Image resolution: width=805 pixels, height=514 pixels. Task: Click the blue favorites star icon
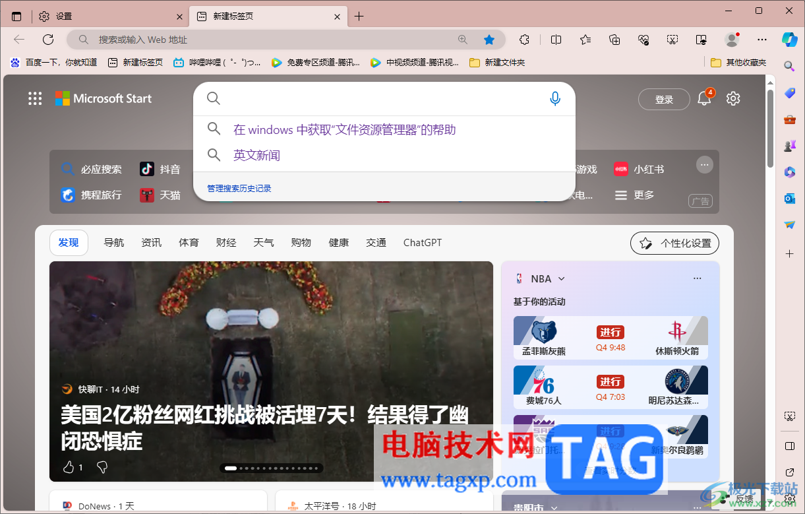tap(489, 40)
